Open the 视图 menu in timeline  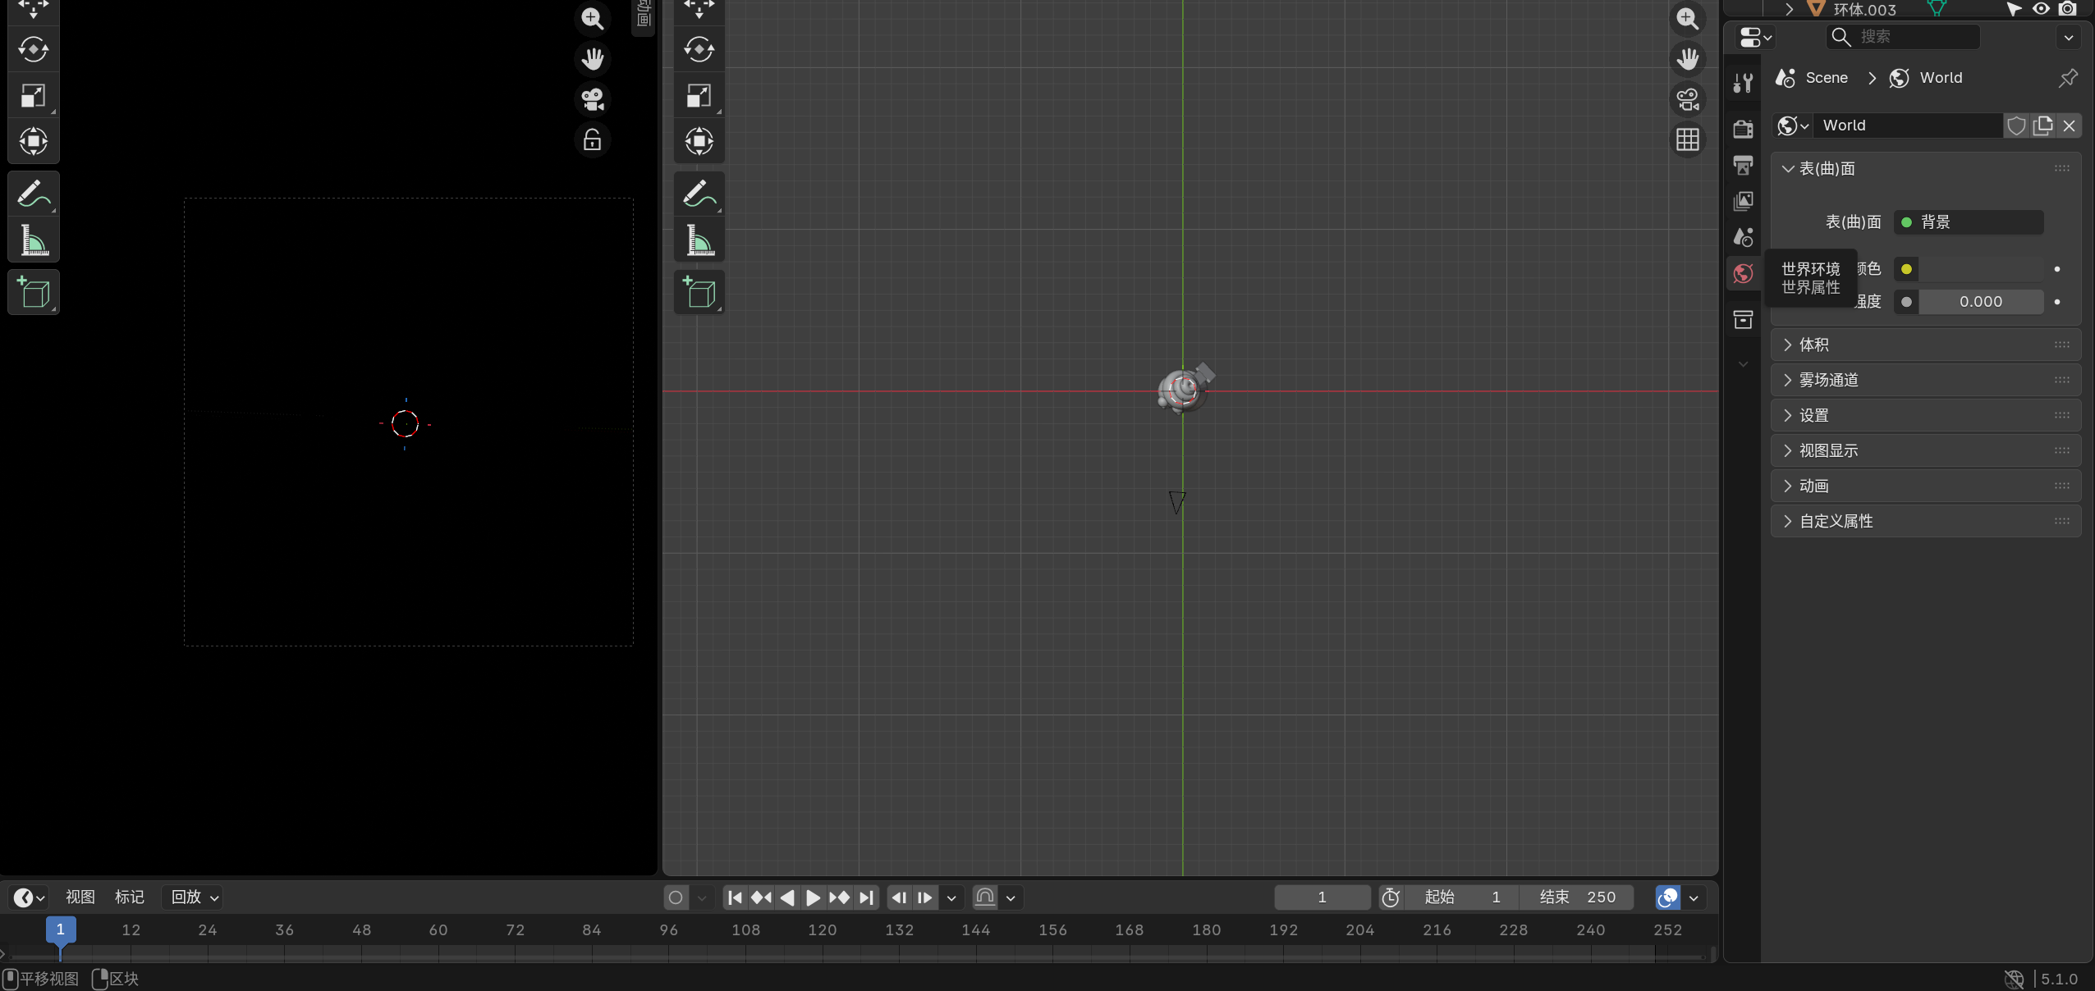(x=80, y=897)
